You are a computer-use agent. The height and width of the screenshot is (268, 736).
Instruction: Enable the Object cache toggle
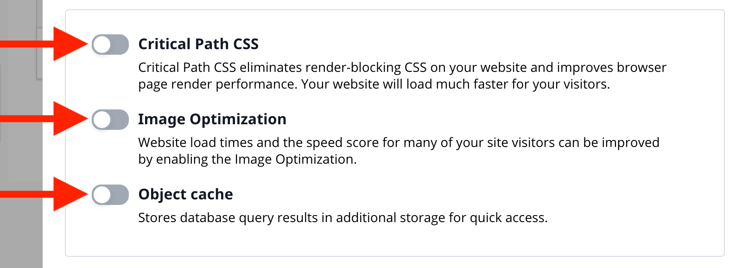(x=110, y=195)
